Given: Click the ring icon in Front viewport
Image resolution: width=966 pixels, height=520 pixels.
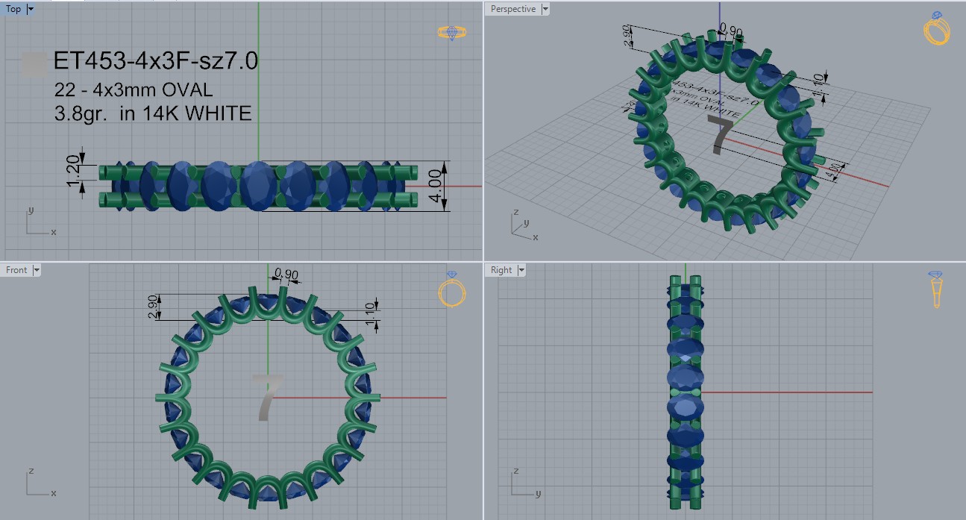Looking at the screenshot, I should coord(452,289).
